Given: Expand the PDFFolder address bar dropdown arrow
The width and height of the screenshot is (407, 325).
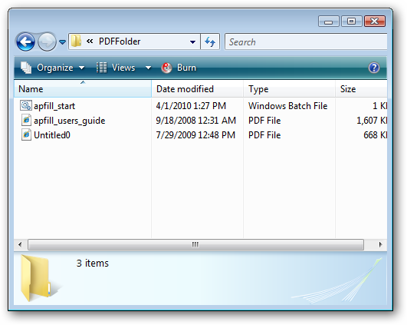Looking at the screenshot, I should click(192, 41).
